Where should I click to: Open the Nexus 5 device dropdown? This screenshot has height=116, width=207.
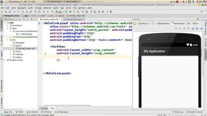click(144, 24)
